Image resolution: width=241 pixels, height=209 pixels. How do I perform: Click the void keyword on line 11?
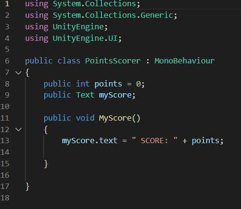tap(85, 118)
